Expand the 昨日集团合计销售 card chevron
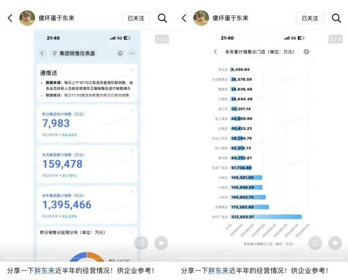Image resolution: width=348 pixels, height=280 pixels. (132, 110)
